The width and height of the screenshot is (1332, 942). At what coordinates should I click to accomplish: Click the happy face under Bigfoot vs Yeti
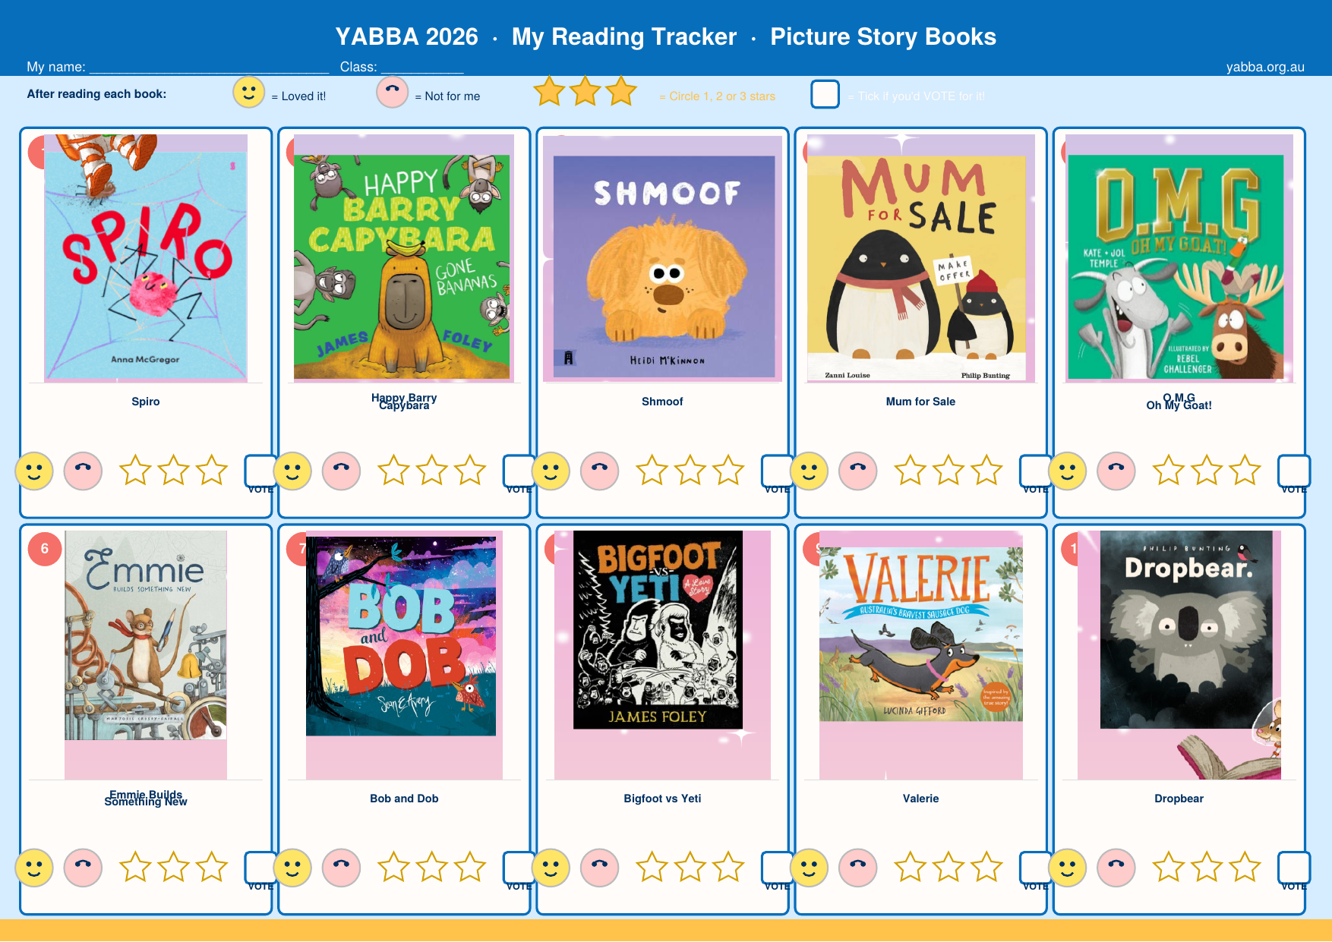point(551,868)
